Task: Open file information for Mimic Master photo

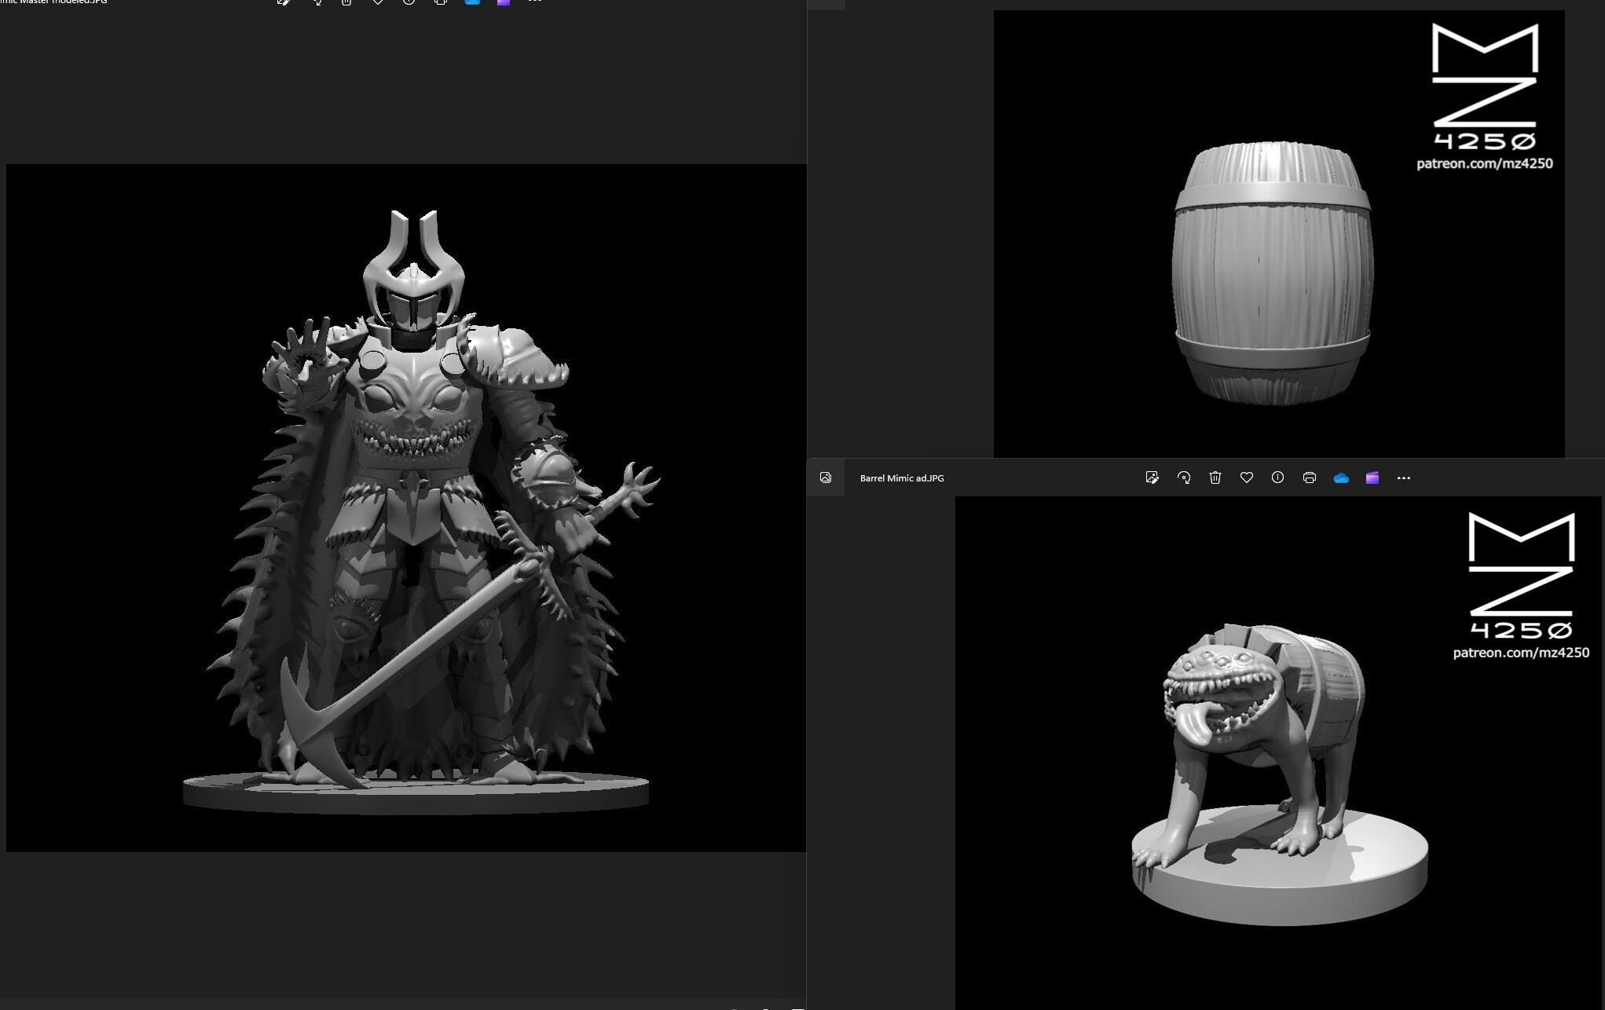Action: [408, 2]
